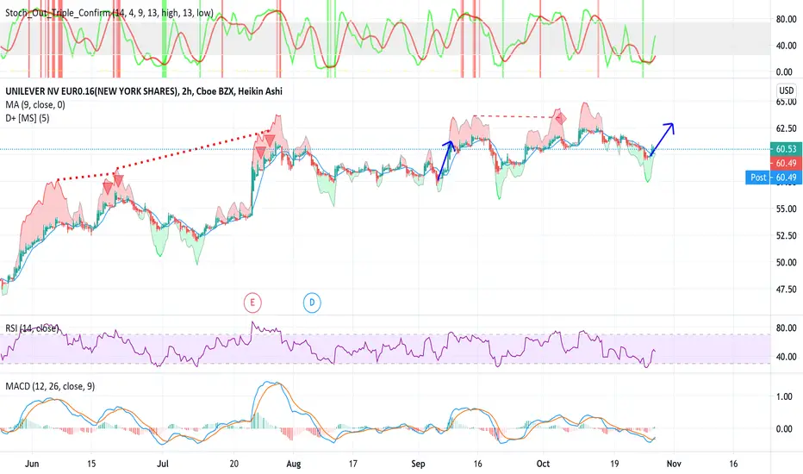Image resolution: width=803 pixels, height=474 pixels.
Task: Click the green 60.53 price label
Action: [x=786, y=149]
